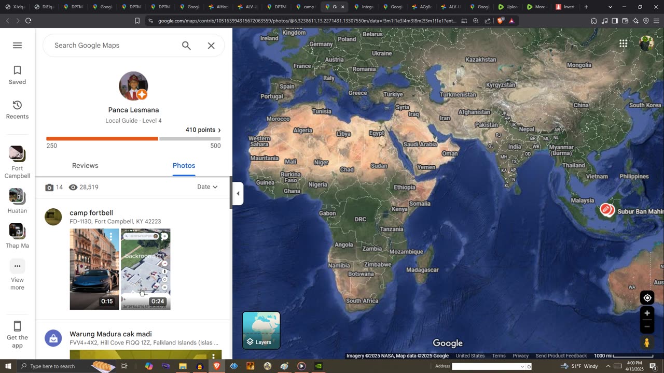Viewport: 664px width, 373px height.
Task: Switch to the Invert browser tab
Action: click(565, 7)
